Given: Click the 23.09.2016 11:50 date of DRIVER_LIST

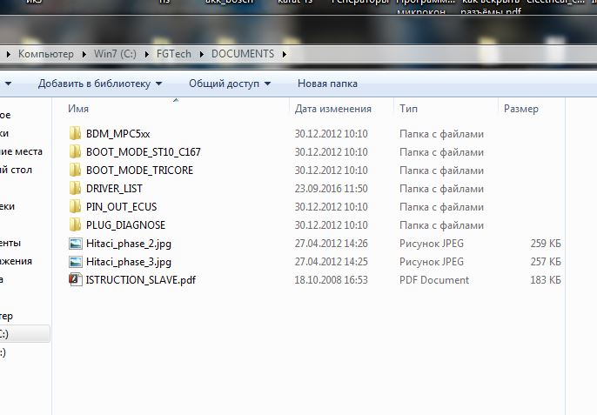Looking at the screenshot, I should [331, 189].
